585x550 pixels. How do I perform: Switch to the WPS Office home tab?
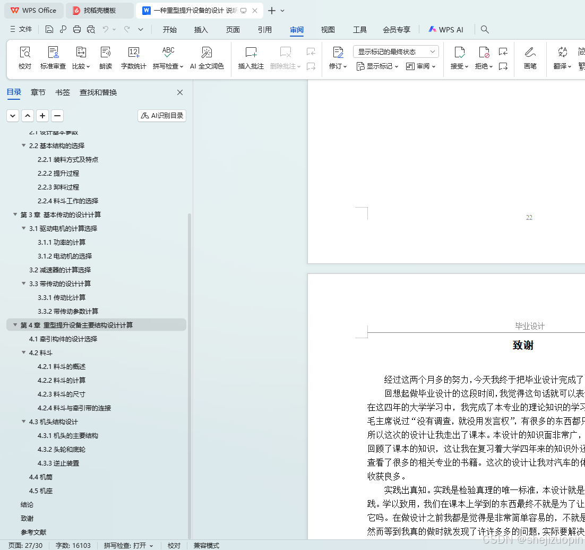pyautogui.click(x=34, y=11)
